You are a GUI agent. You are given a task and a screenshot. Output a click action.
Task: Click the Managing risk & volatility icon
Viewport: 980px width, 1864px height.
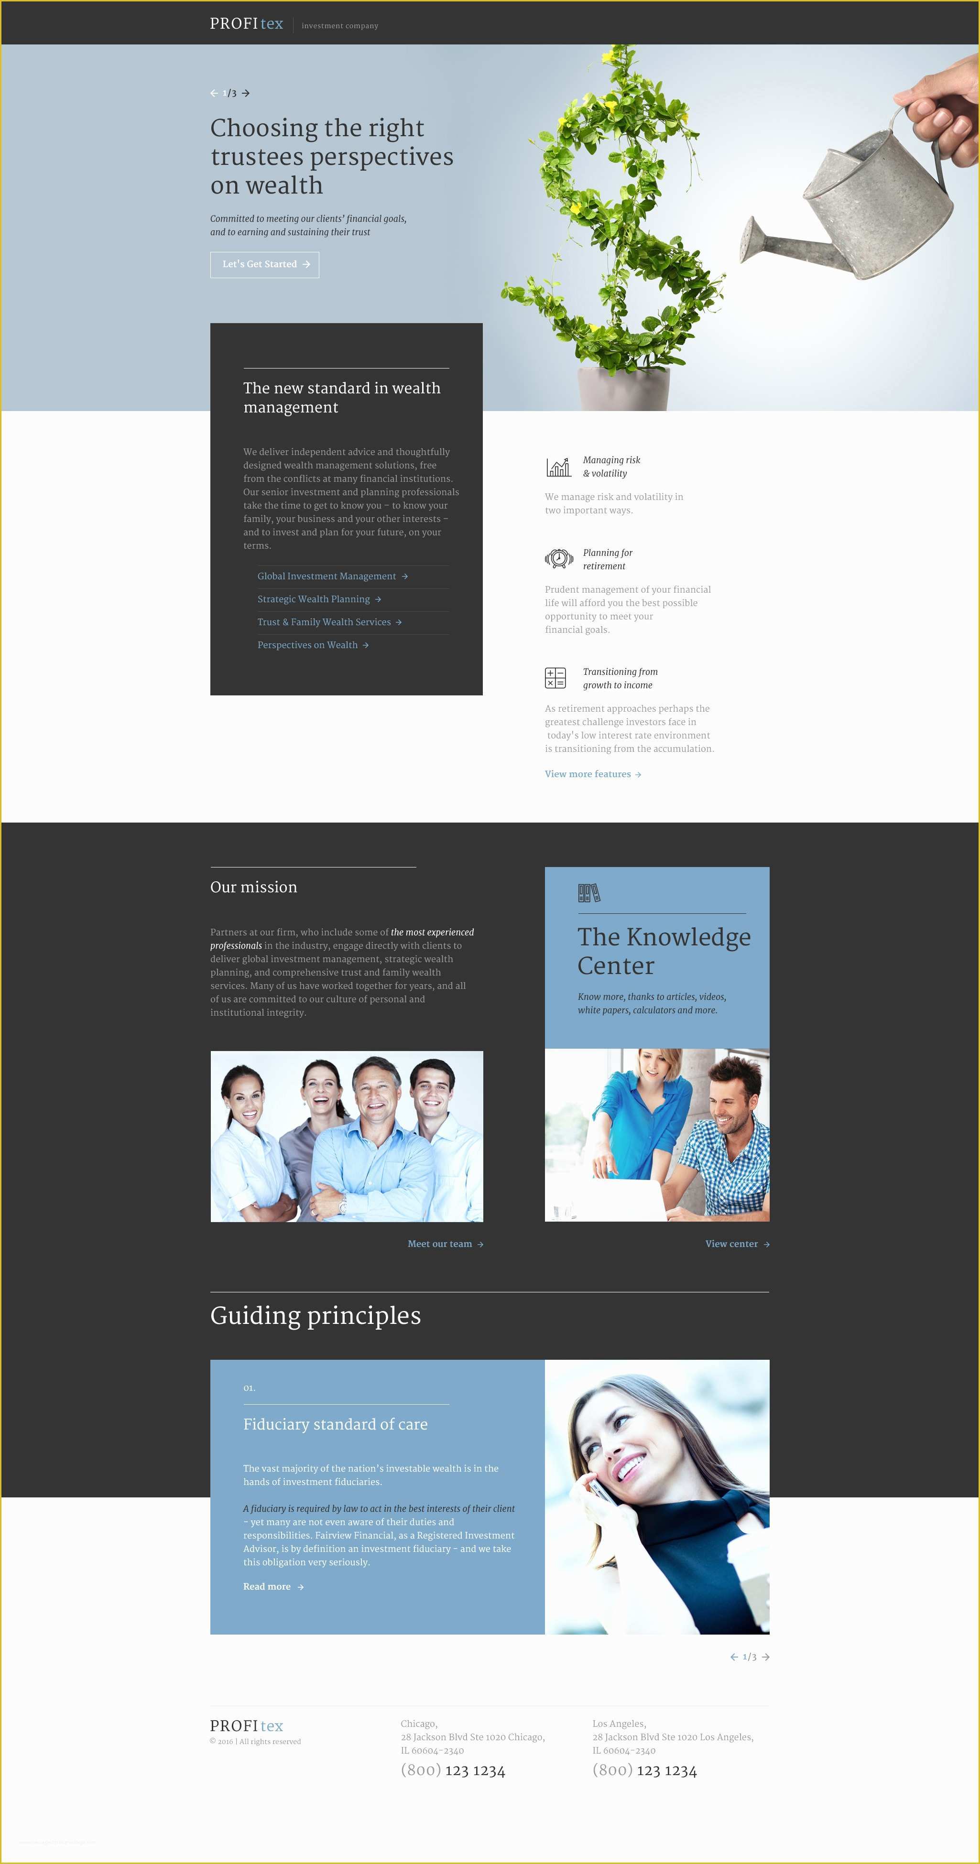(555, 466)
